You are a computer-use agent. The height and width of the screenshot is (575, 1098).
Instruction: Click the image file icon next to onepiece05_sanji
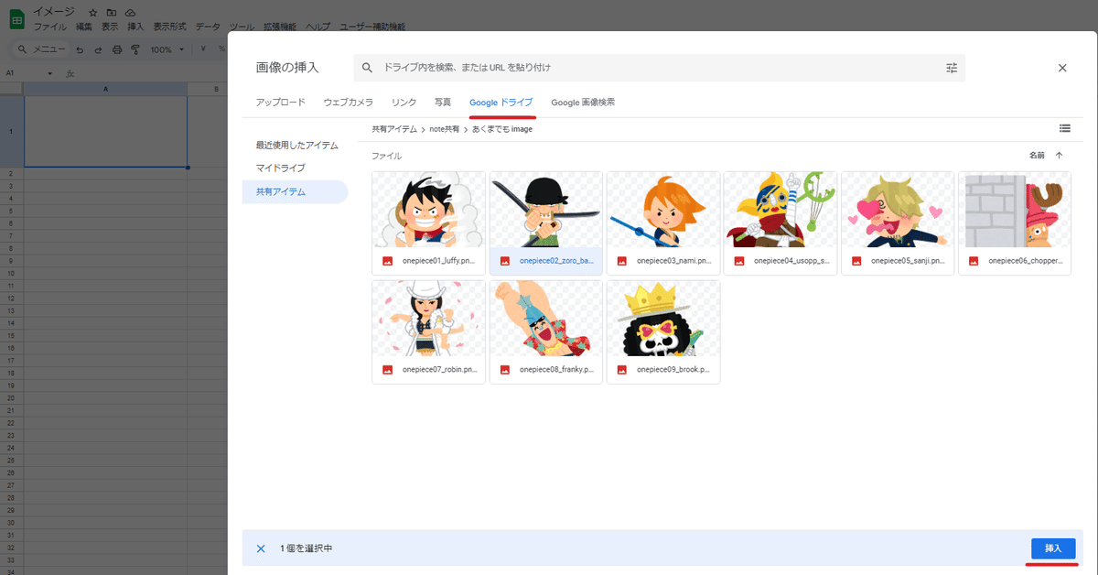[x=856, y=261]
